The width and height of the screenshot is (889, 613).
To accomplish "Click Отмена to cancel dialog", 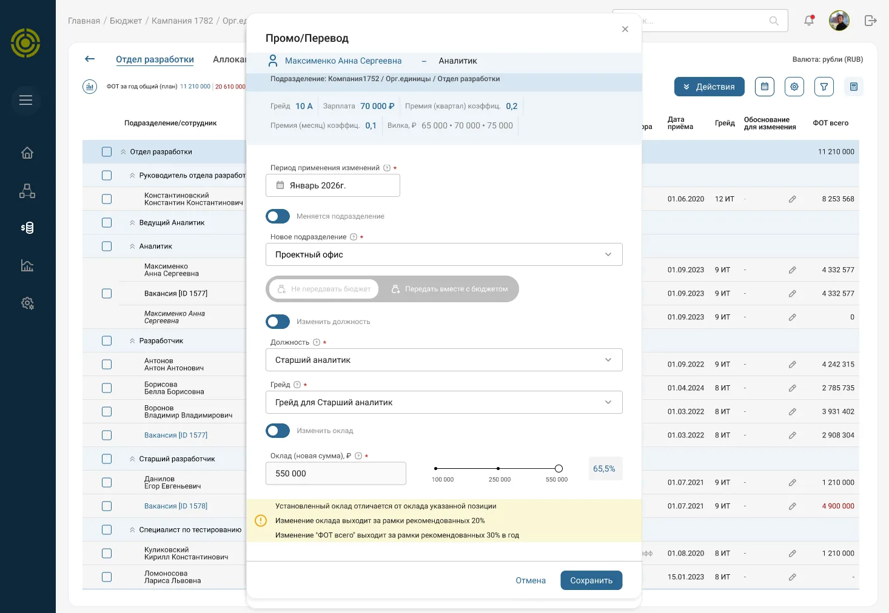I will click(531, 580).
